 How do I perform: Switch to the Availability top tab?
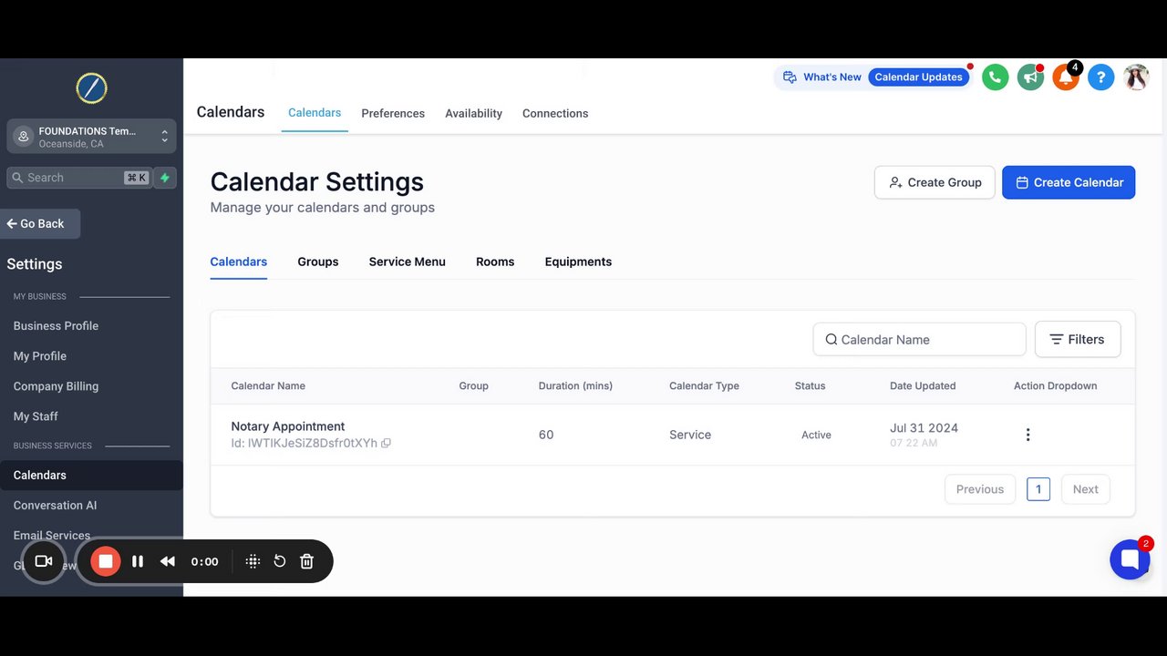click(x=474, y=113)
